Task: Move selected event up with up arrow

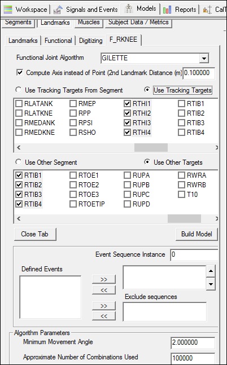Action: click(x=211, y=271)
